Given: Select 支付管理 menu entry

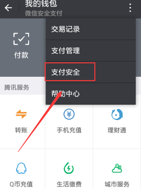Looking at the screenshot, I should coord(90,51).
